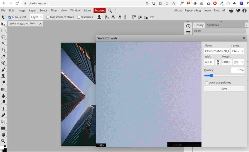Open the Learn link

207,10
